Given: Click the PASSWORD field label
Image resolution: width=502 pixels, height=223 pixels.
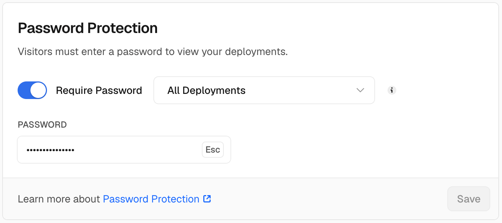Looking at the screenshot, I should (x=42, y=125).
